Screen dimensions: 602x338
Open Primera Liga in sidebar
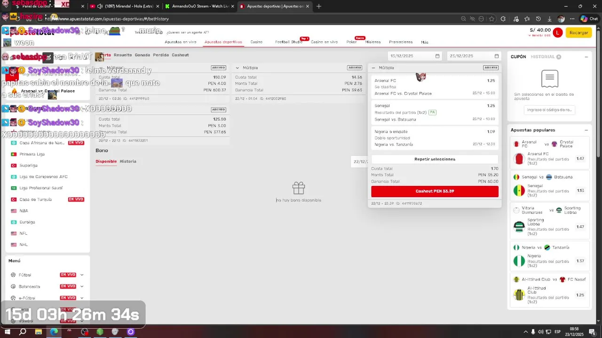tap(32, 154)
